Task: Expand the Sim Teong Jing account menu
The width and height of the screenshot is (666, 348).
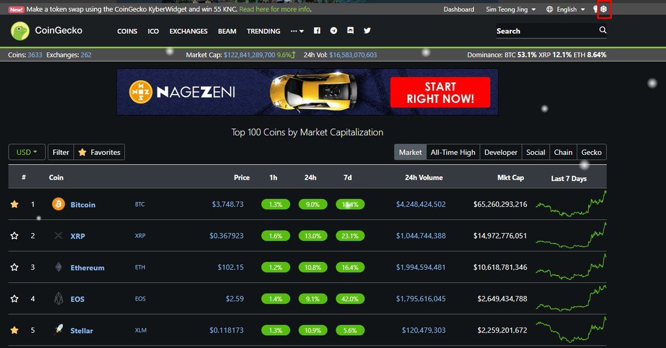Action: (x=511, y=9)
